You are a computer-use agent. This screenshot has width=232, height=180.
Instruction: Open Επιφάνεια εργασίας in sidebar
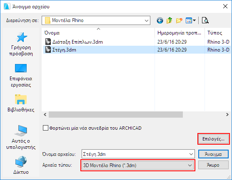tap(21, 75)
